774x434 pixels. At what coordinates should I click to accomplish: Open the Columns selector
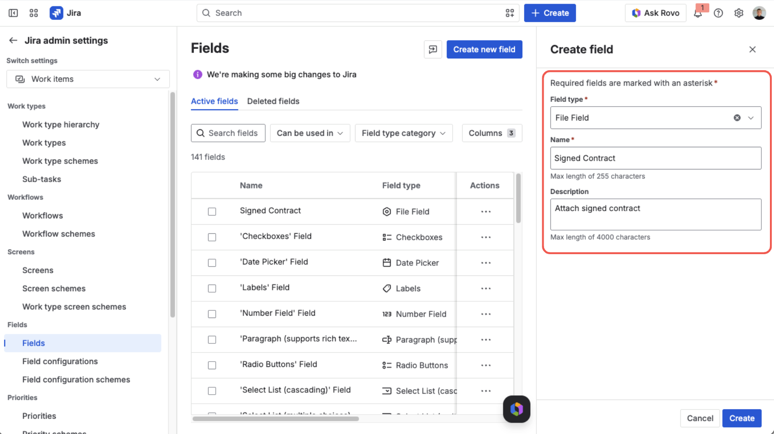492,133
